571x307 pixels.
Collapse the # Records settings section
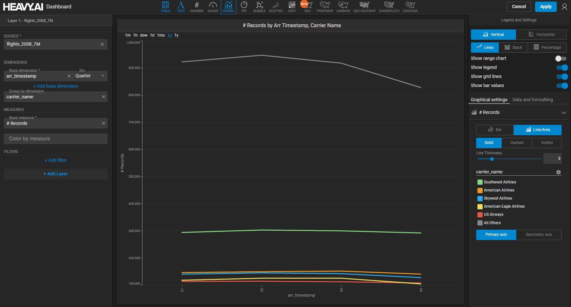coord(564,113)
